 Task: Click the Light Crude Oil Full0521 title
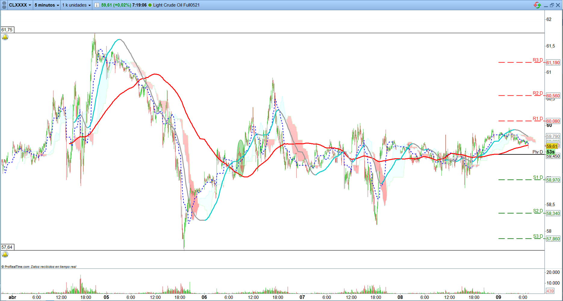[176, 5]
